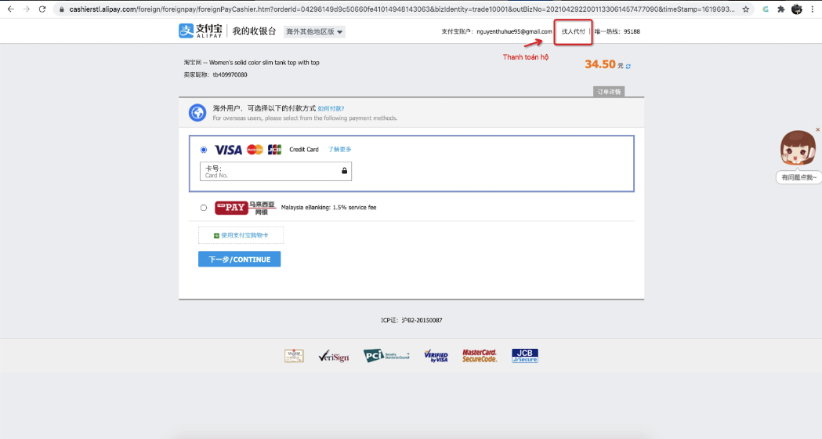Viewport: 822px width, 439px height.
Task: Click the MasterCard SecureCode badge
Action: point(480,356)
